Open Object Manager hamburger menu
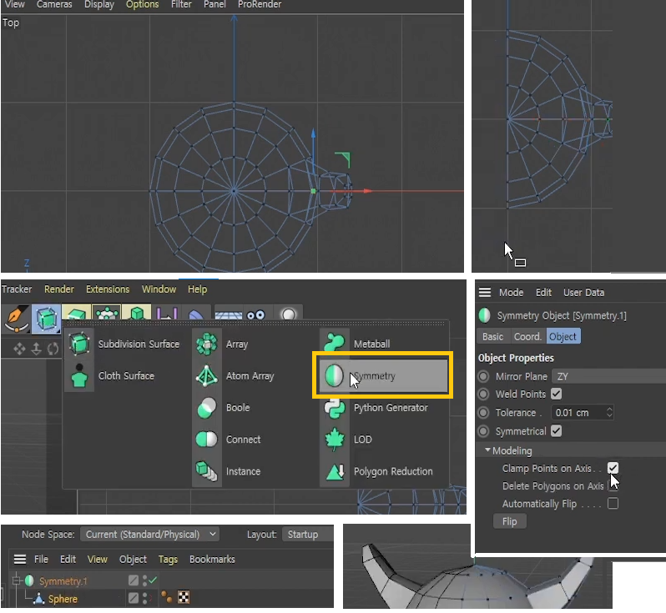The height and width of the screenshot is (613, 666). pyautogui.click(x=20, y=559)
